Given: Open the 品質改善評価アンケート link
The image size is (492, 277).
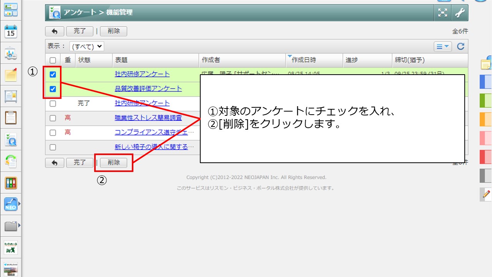Looking at the screenshot, I should coord(148,89).
